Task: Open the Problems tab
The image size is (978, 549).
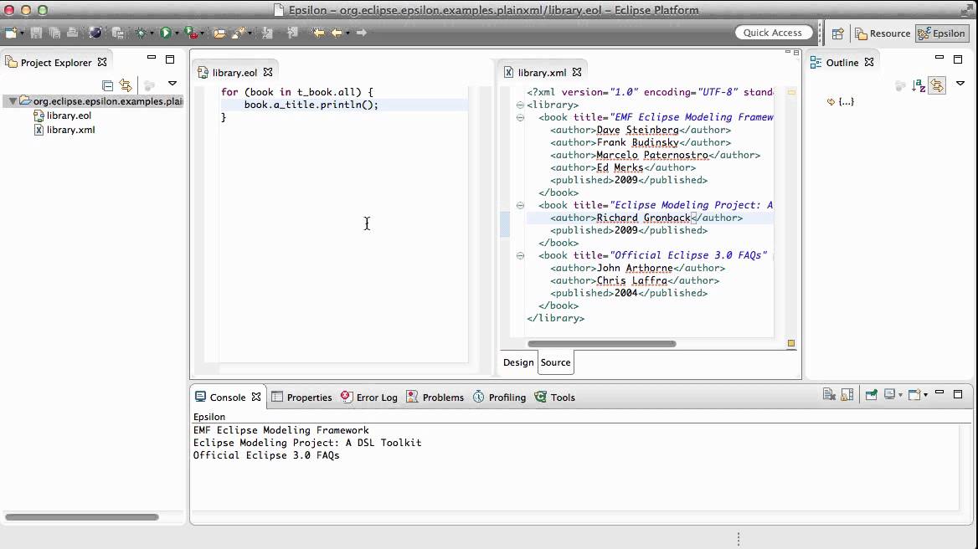Action: point(435,397)
